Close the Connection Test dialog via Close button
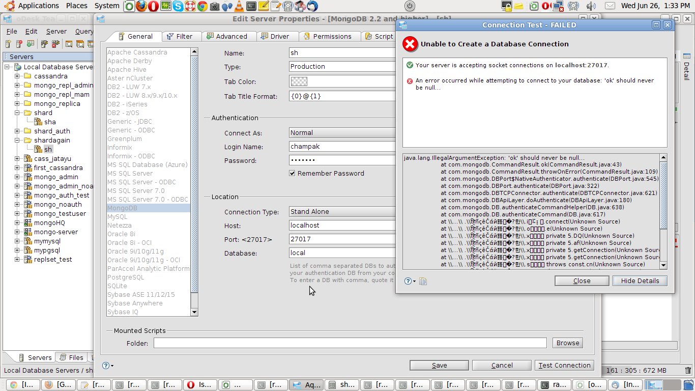 (x=582, y=281)
